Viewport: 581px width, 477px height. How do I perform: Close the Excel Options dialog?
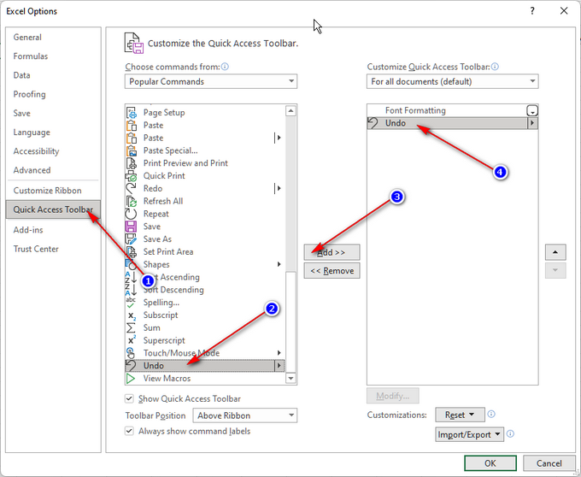click(564, 11)
